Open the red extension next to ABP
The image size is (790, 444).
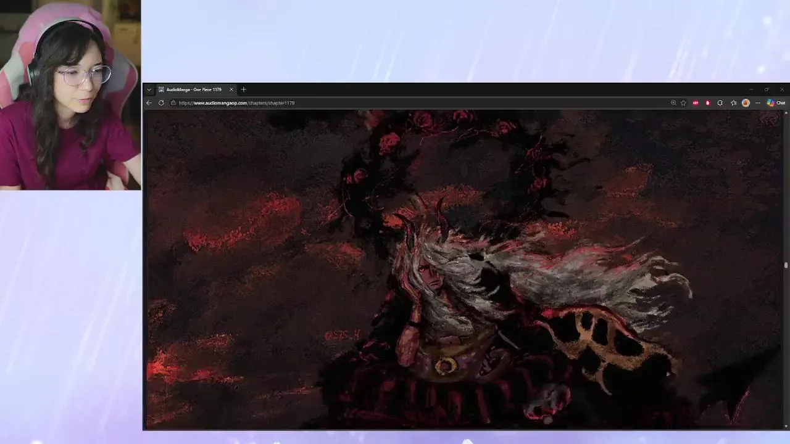707,103
